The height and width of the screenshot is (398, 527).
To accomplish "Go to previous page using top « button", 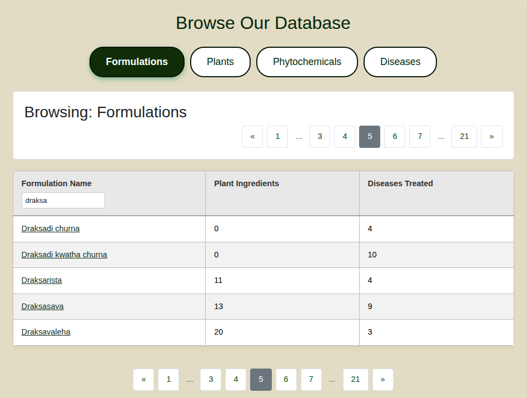I will click(x=252, y=137).
